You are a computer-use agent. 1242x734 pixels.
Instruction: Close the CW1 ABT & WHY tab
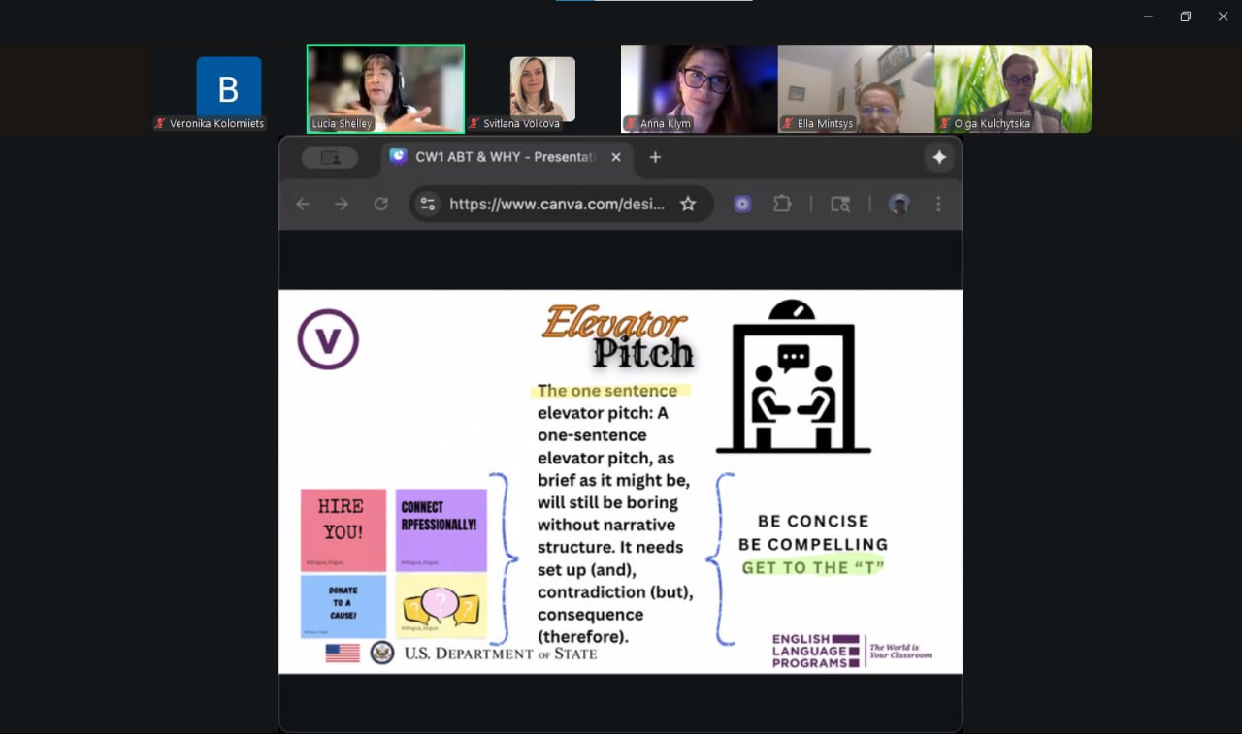click(616, 157)
